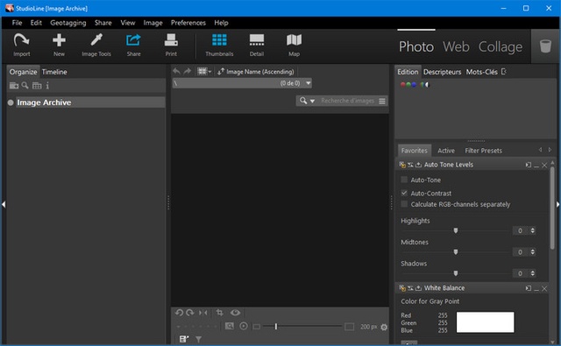Switch to Collage mode

point(501,46)
